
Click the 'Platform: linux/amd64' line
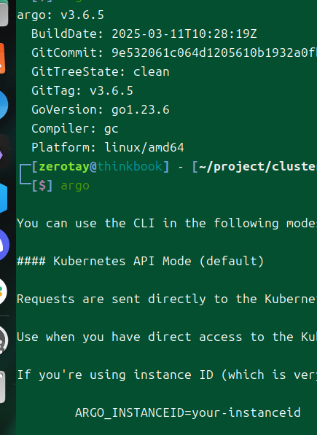click(x=108, y=147)
